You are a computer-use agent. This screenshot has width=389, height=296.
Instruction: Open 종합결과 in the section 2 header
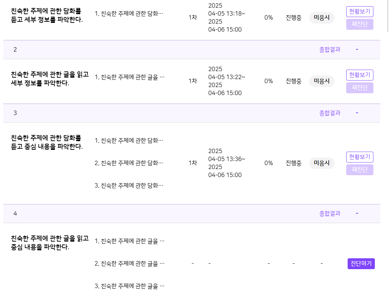tap(329, 50)
